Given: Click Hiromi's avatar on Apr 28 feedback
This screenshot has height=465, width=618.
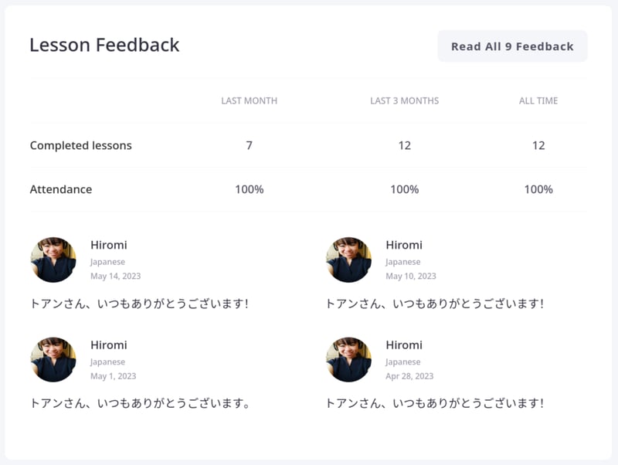Looking at the screenshot, I should point(348,359).
